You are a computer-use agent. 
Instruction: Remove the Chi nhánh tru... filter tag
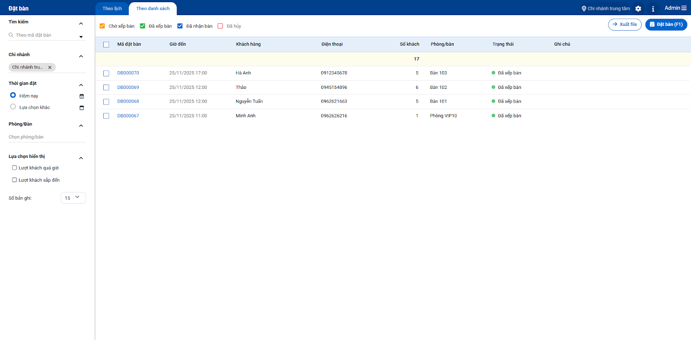pos(50,67)
